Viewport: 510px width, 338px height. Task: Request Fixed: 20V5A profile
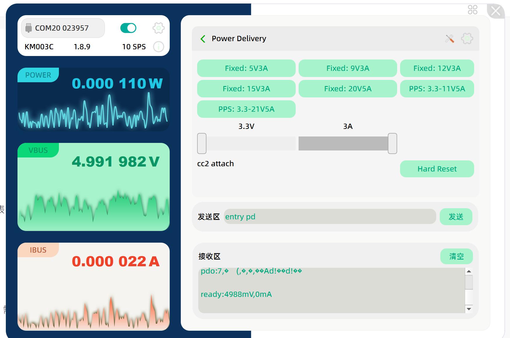click(348, 89)
